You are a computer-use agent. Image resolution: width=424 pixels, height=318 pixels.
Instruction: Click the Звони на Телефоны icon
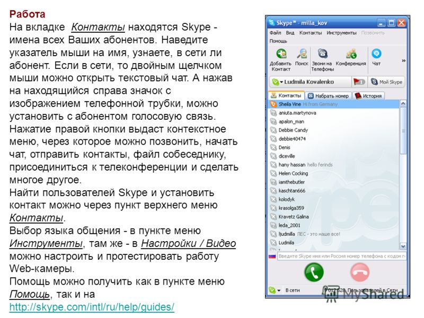[x=322, y=59]
